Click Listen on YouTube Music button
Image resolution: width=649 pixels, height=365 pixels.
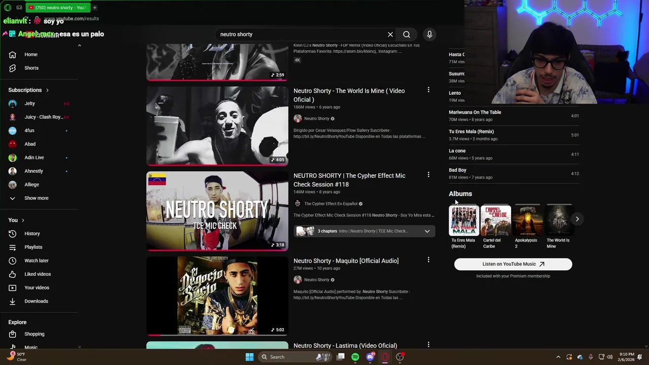coord(513,264)
